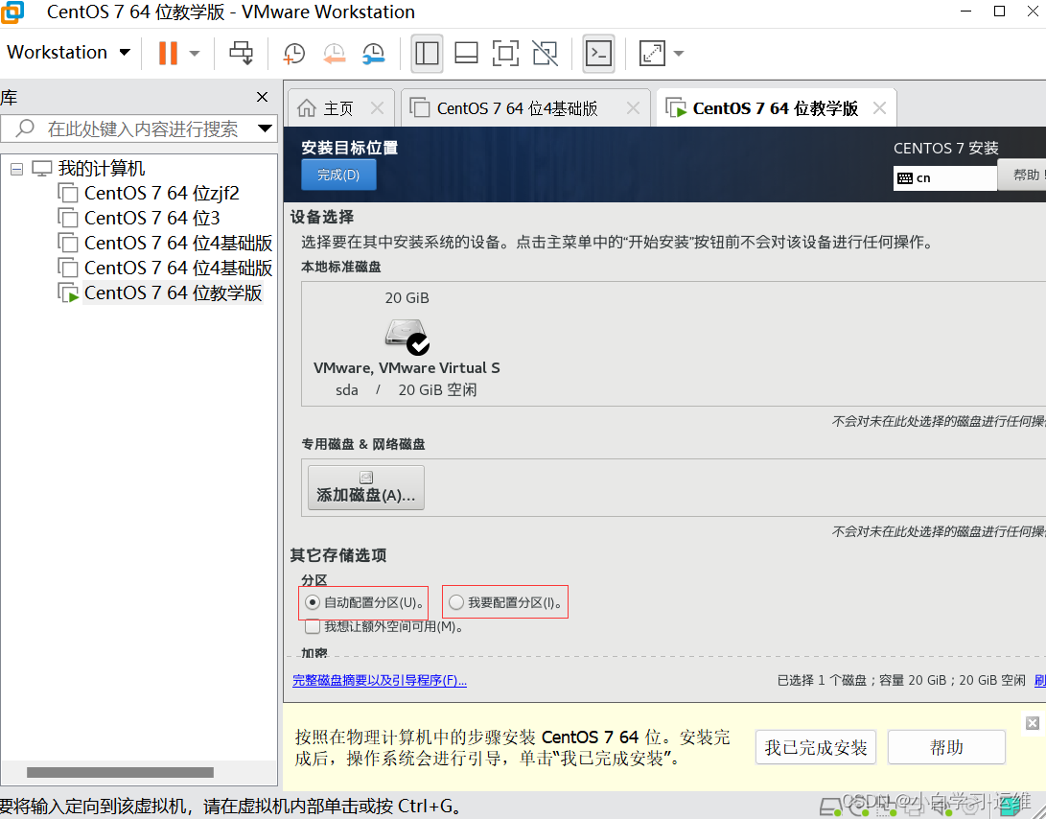Expand the library search filter dropdown
Image resolution: width=1046 pixels, height=819 pixels.
click(266, 129)
